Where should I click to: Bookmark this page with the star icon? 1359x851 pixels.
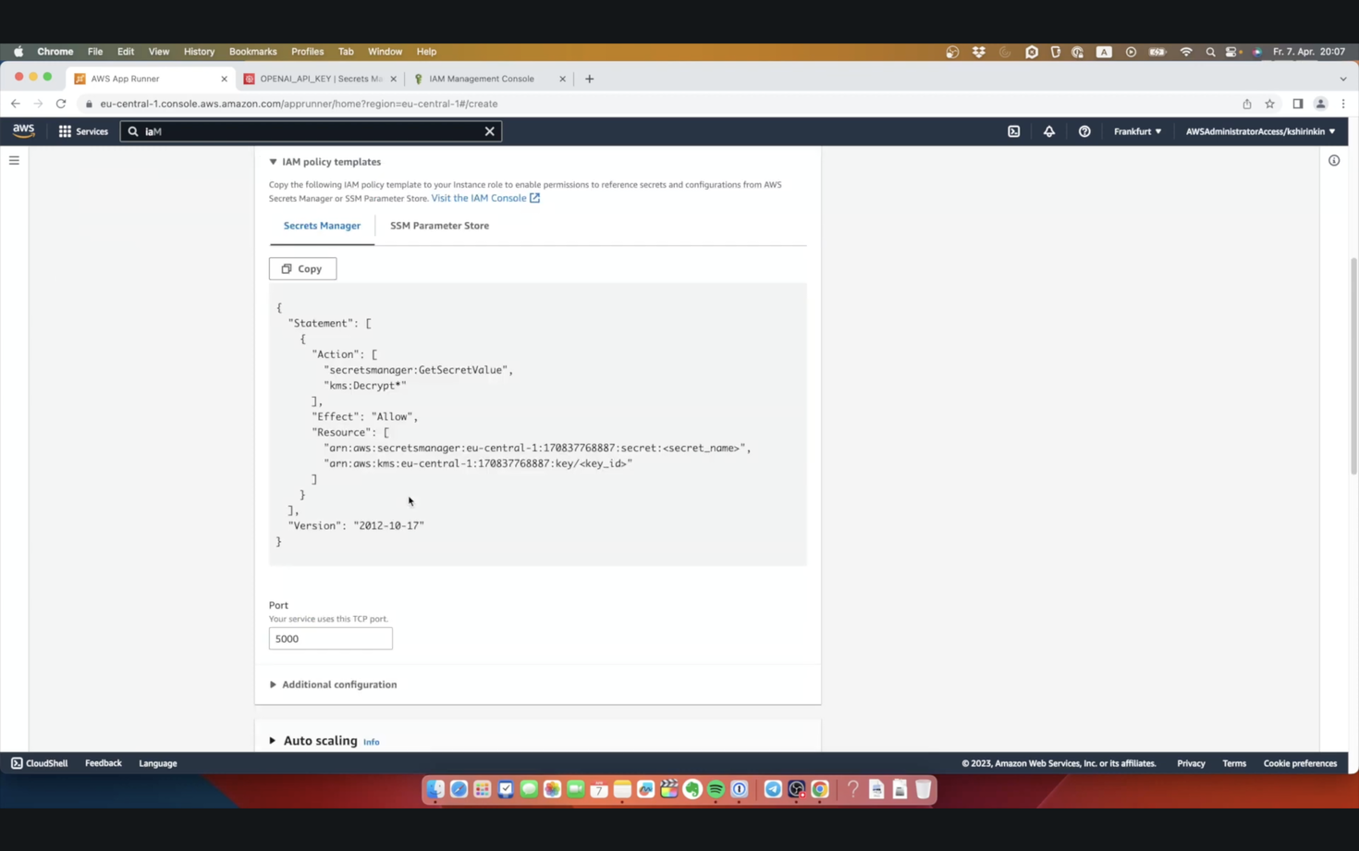(1270, 104)
